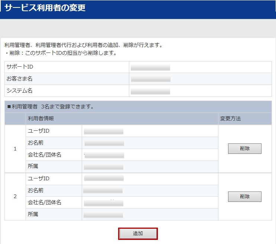Click the blurred お客さま名 value

[x=150, y=79]
